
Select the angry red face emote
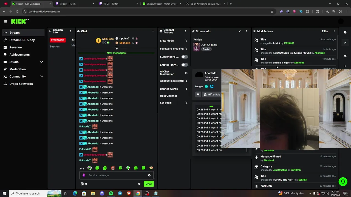[113, 168]
